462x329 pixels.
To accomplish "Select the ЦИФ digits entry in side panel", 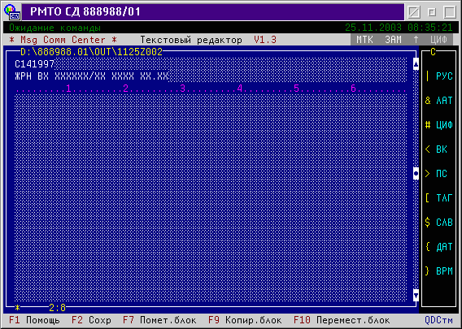I will [x=439, y=125].
